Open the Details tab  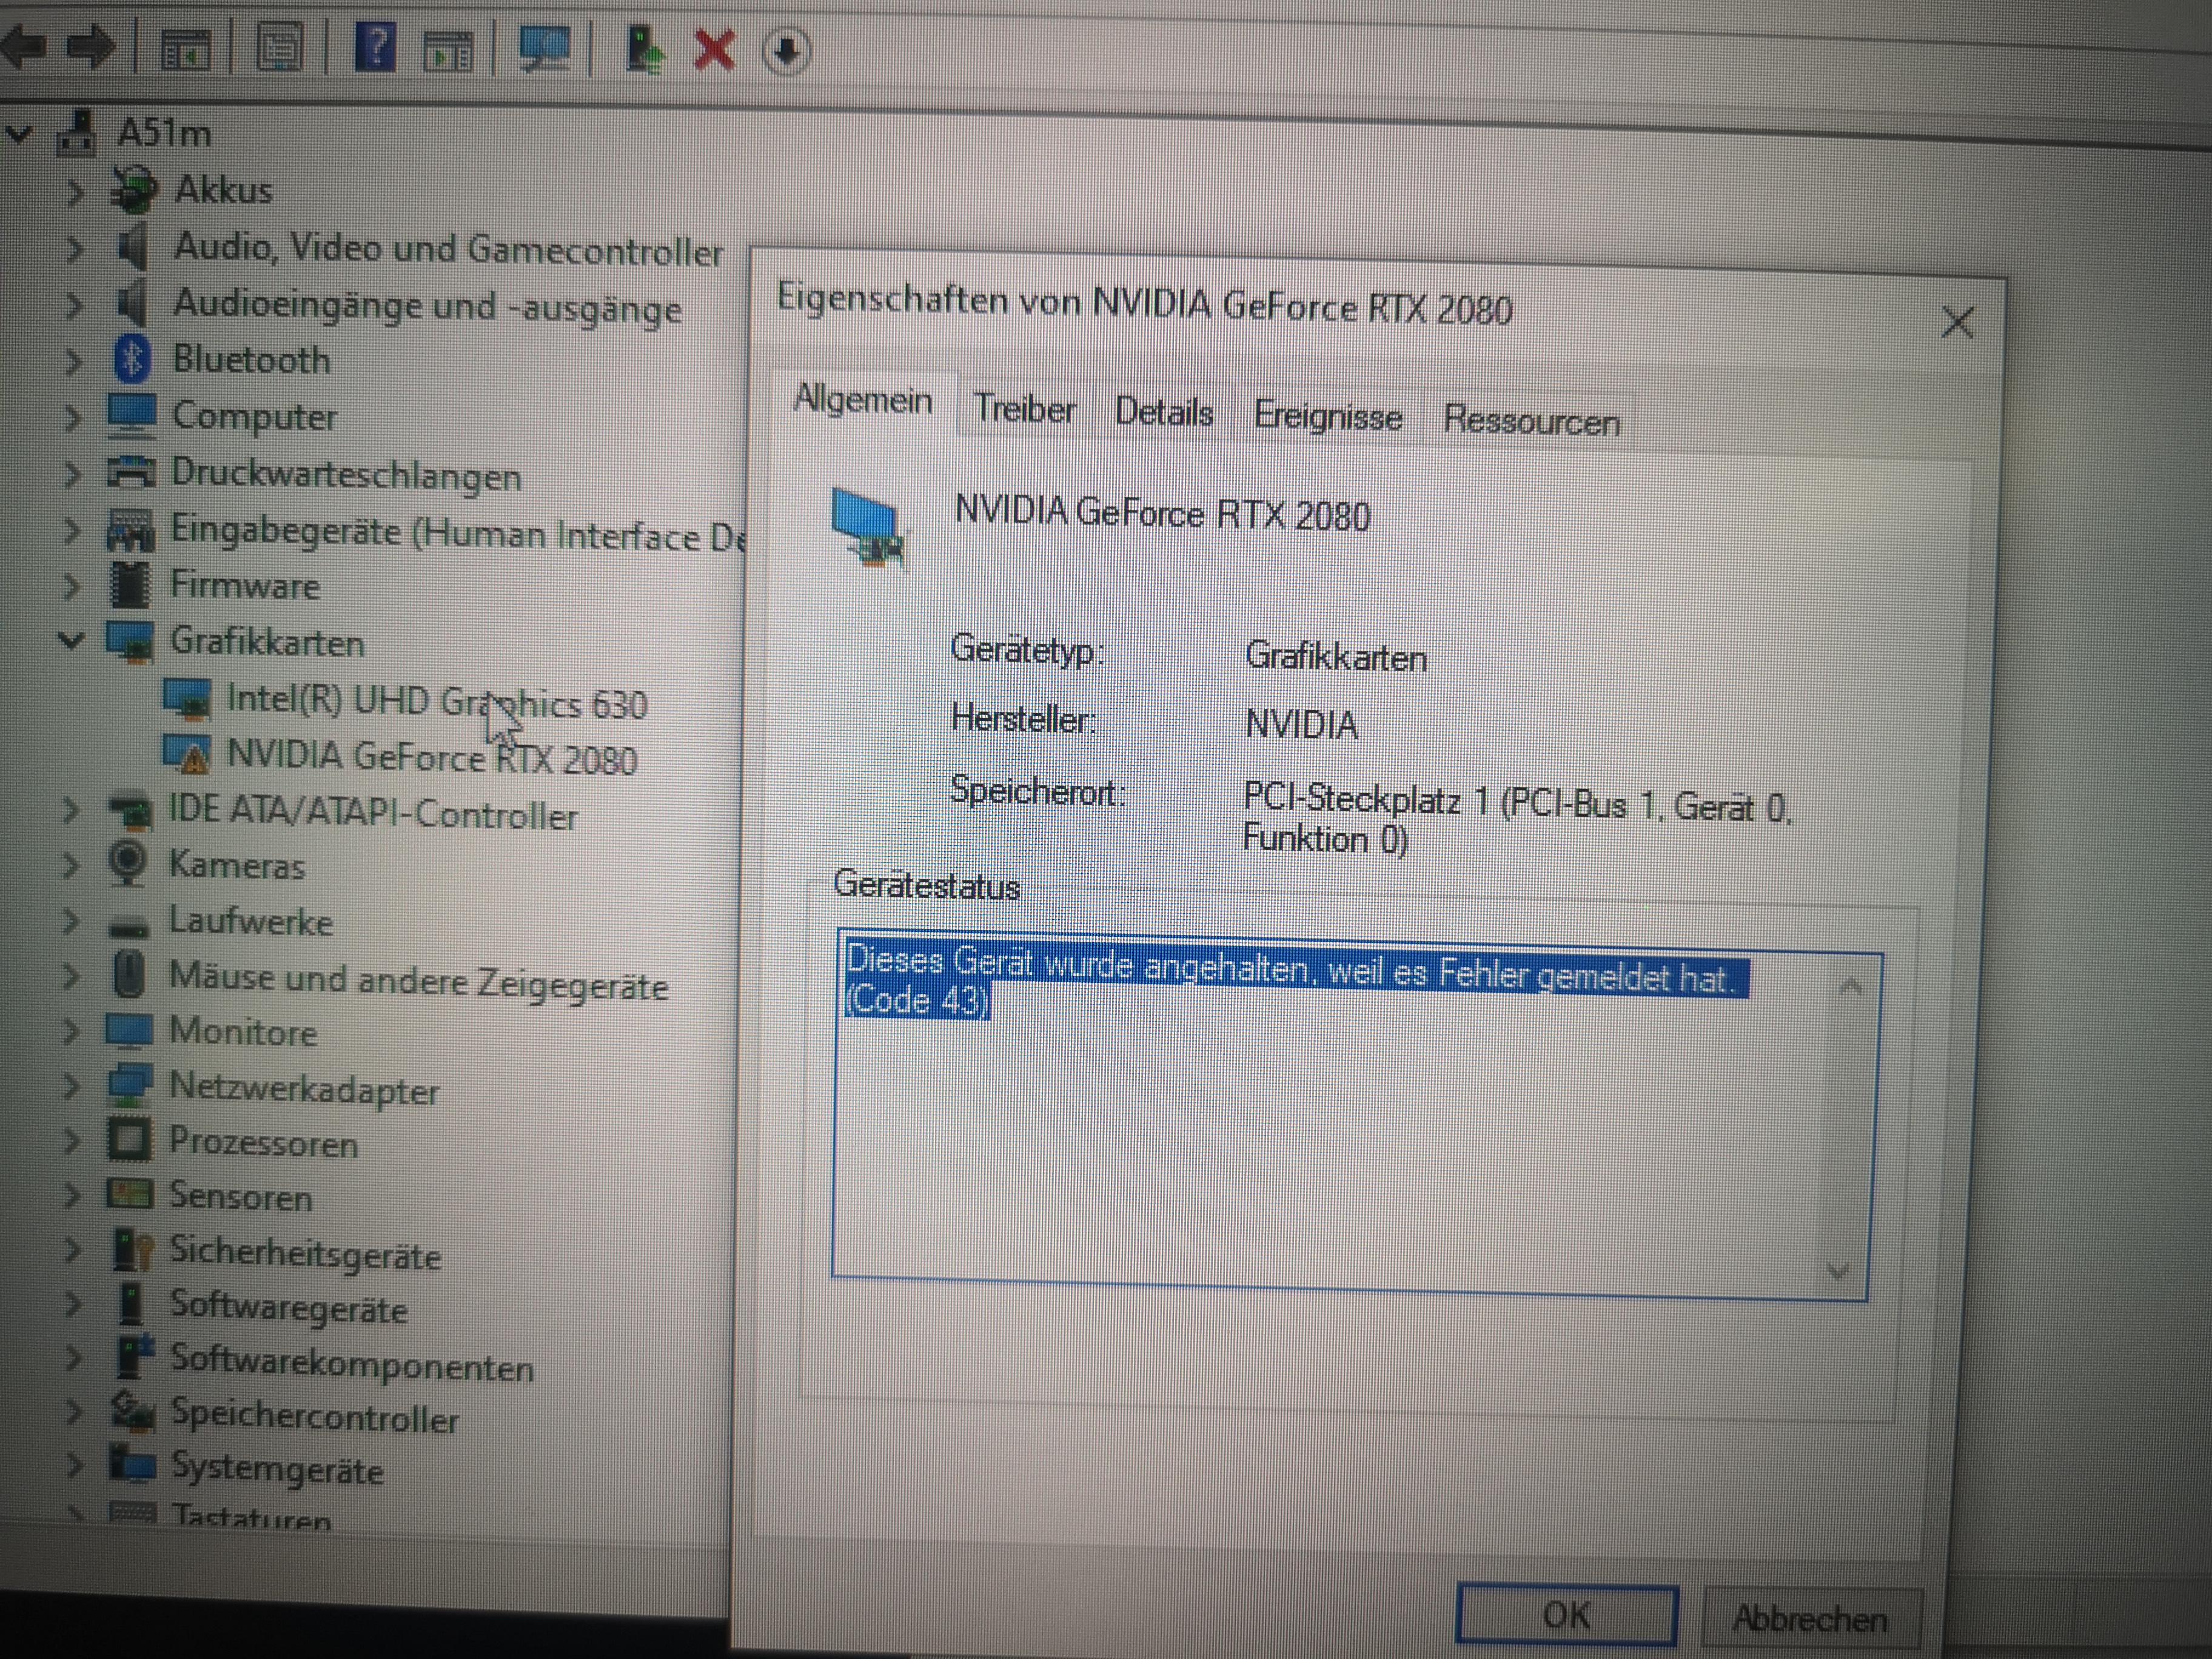[1164, 412]
